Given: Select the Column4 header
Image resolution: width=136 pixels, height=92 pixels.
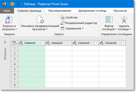Looking at the screenshot, I should coord(111,43).
